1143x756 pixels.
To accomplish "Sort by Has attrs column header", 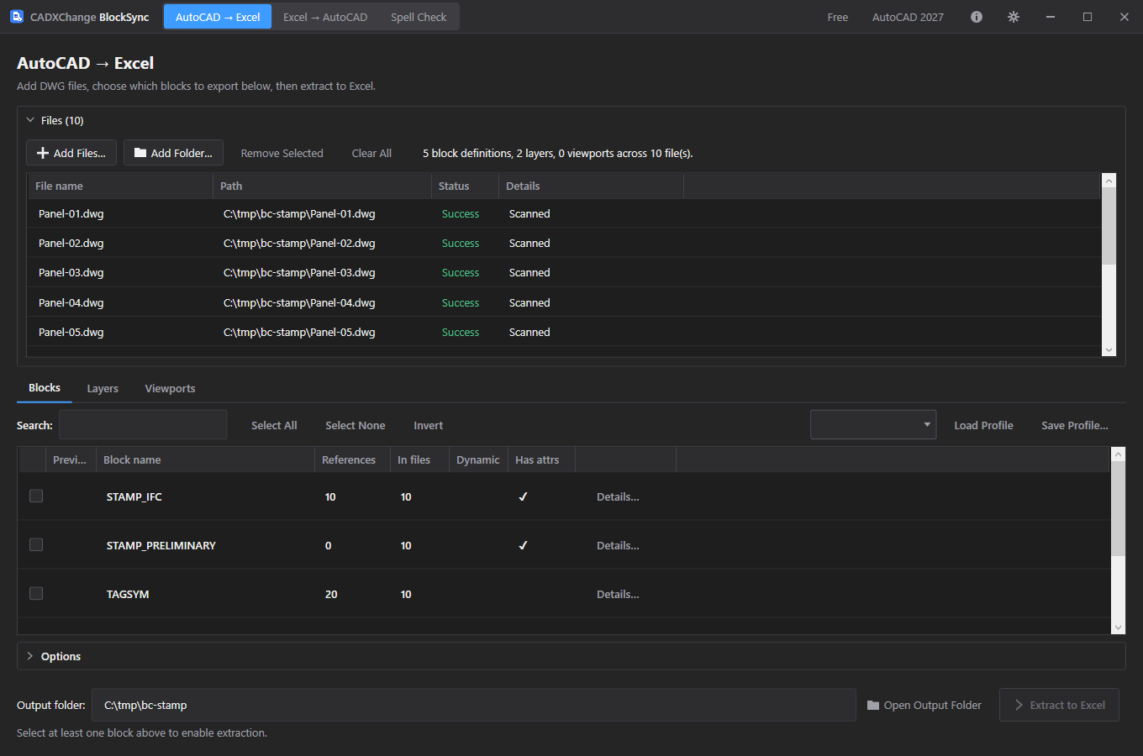I will (x=541, y=459).
